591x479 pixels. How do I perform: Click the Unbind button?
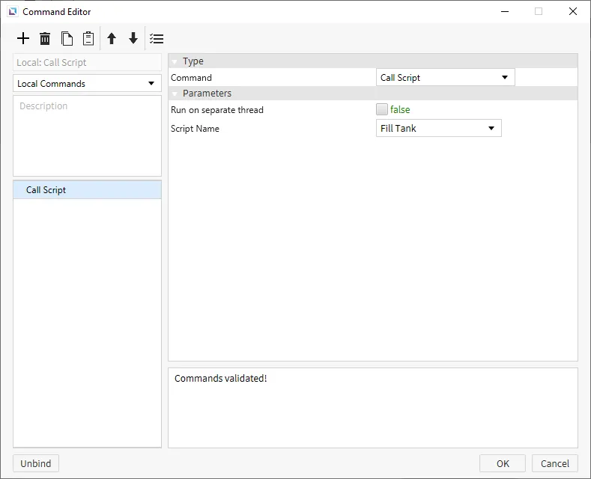[x=36, y=463]
